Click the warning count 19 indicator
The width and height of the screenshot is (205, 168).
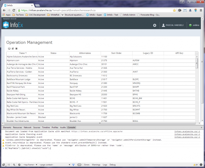(x=195, y=165)
